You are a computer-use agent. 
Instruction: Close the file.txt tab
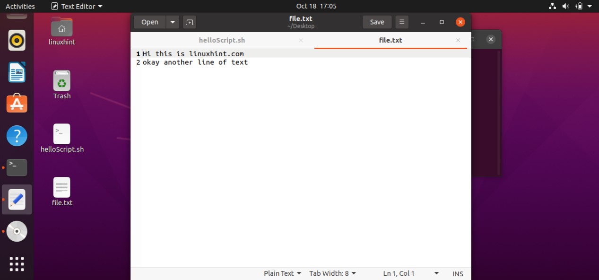click(458, 41)
